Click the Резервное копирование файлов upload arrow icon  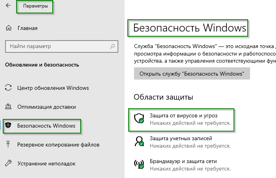click(x=8, y=145)
